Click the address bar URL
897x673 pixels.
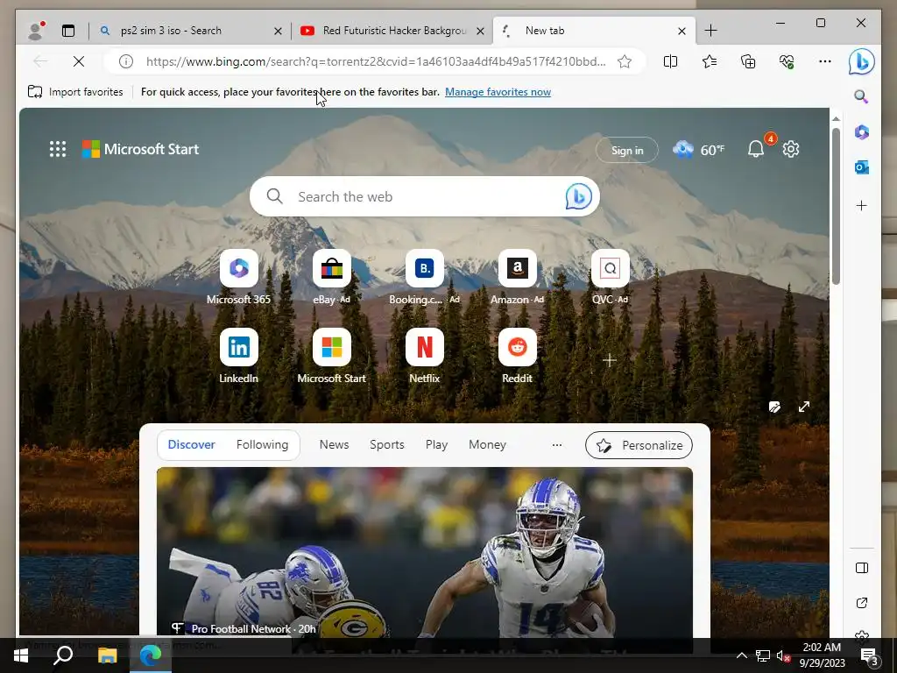[376, 61]
